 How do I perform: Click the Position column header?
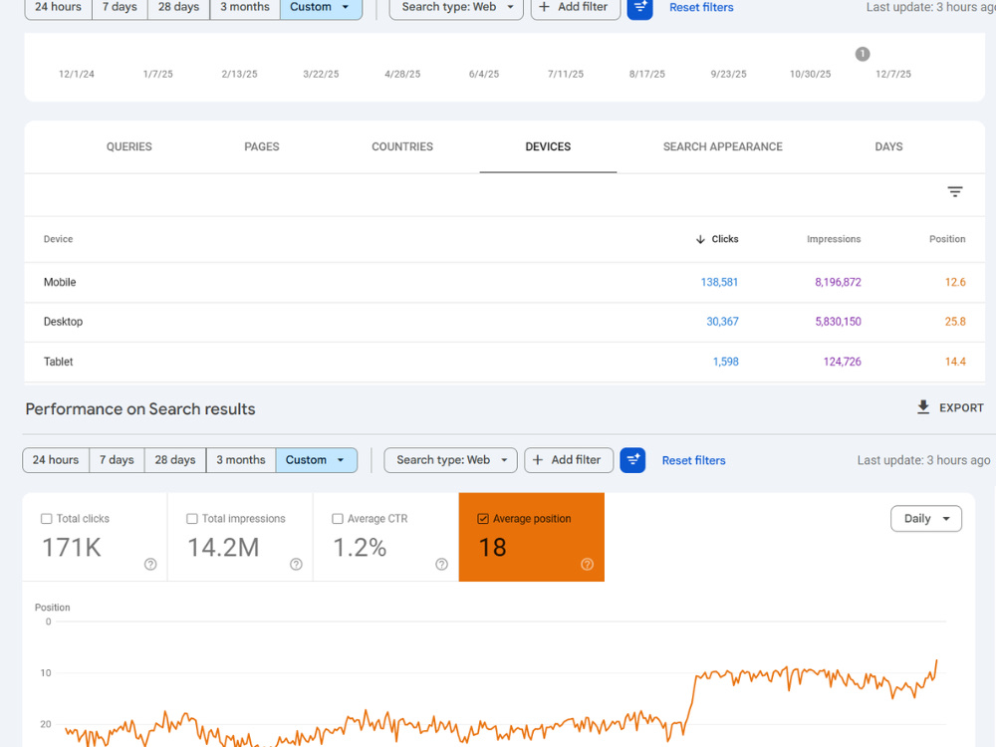point(947,239)
